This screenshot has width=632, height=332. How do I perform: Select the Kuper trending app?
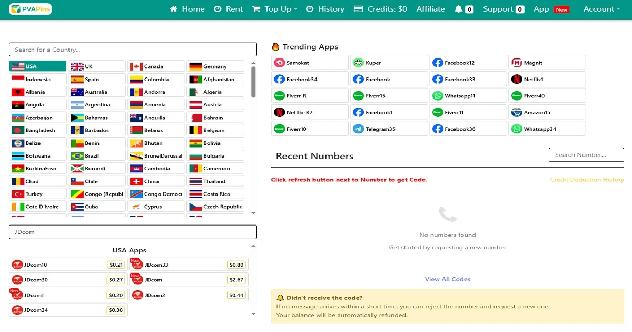click(389, 63)
